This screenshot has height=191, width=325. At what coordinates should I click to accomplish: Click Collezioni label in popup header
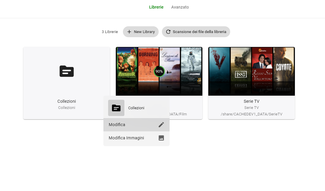click(136, 108)
